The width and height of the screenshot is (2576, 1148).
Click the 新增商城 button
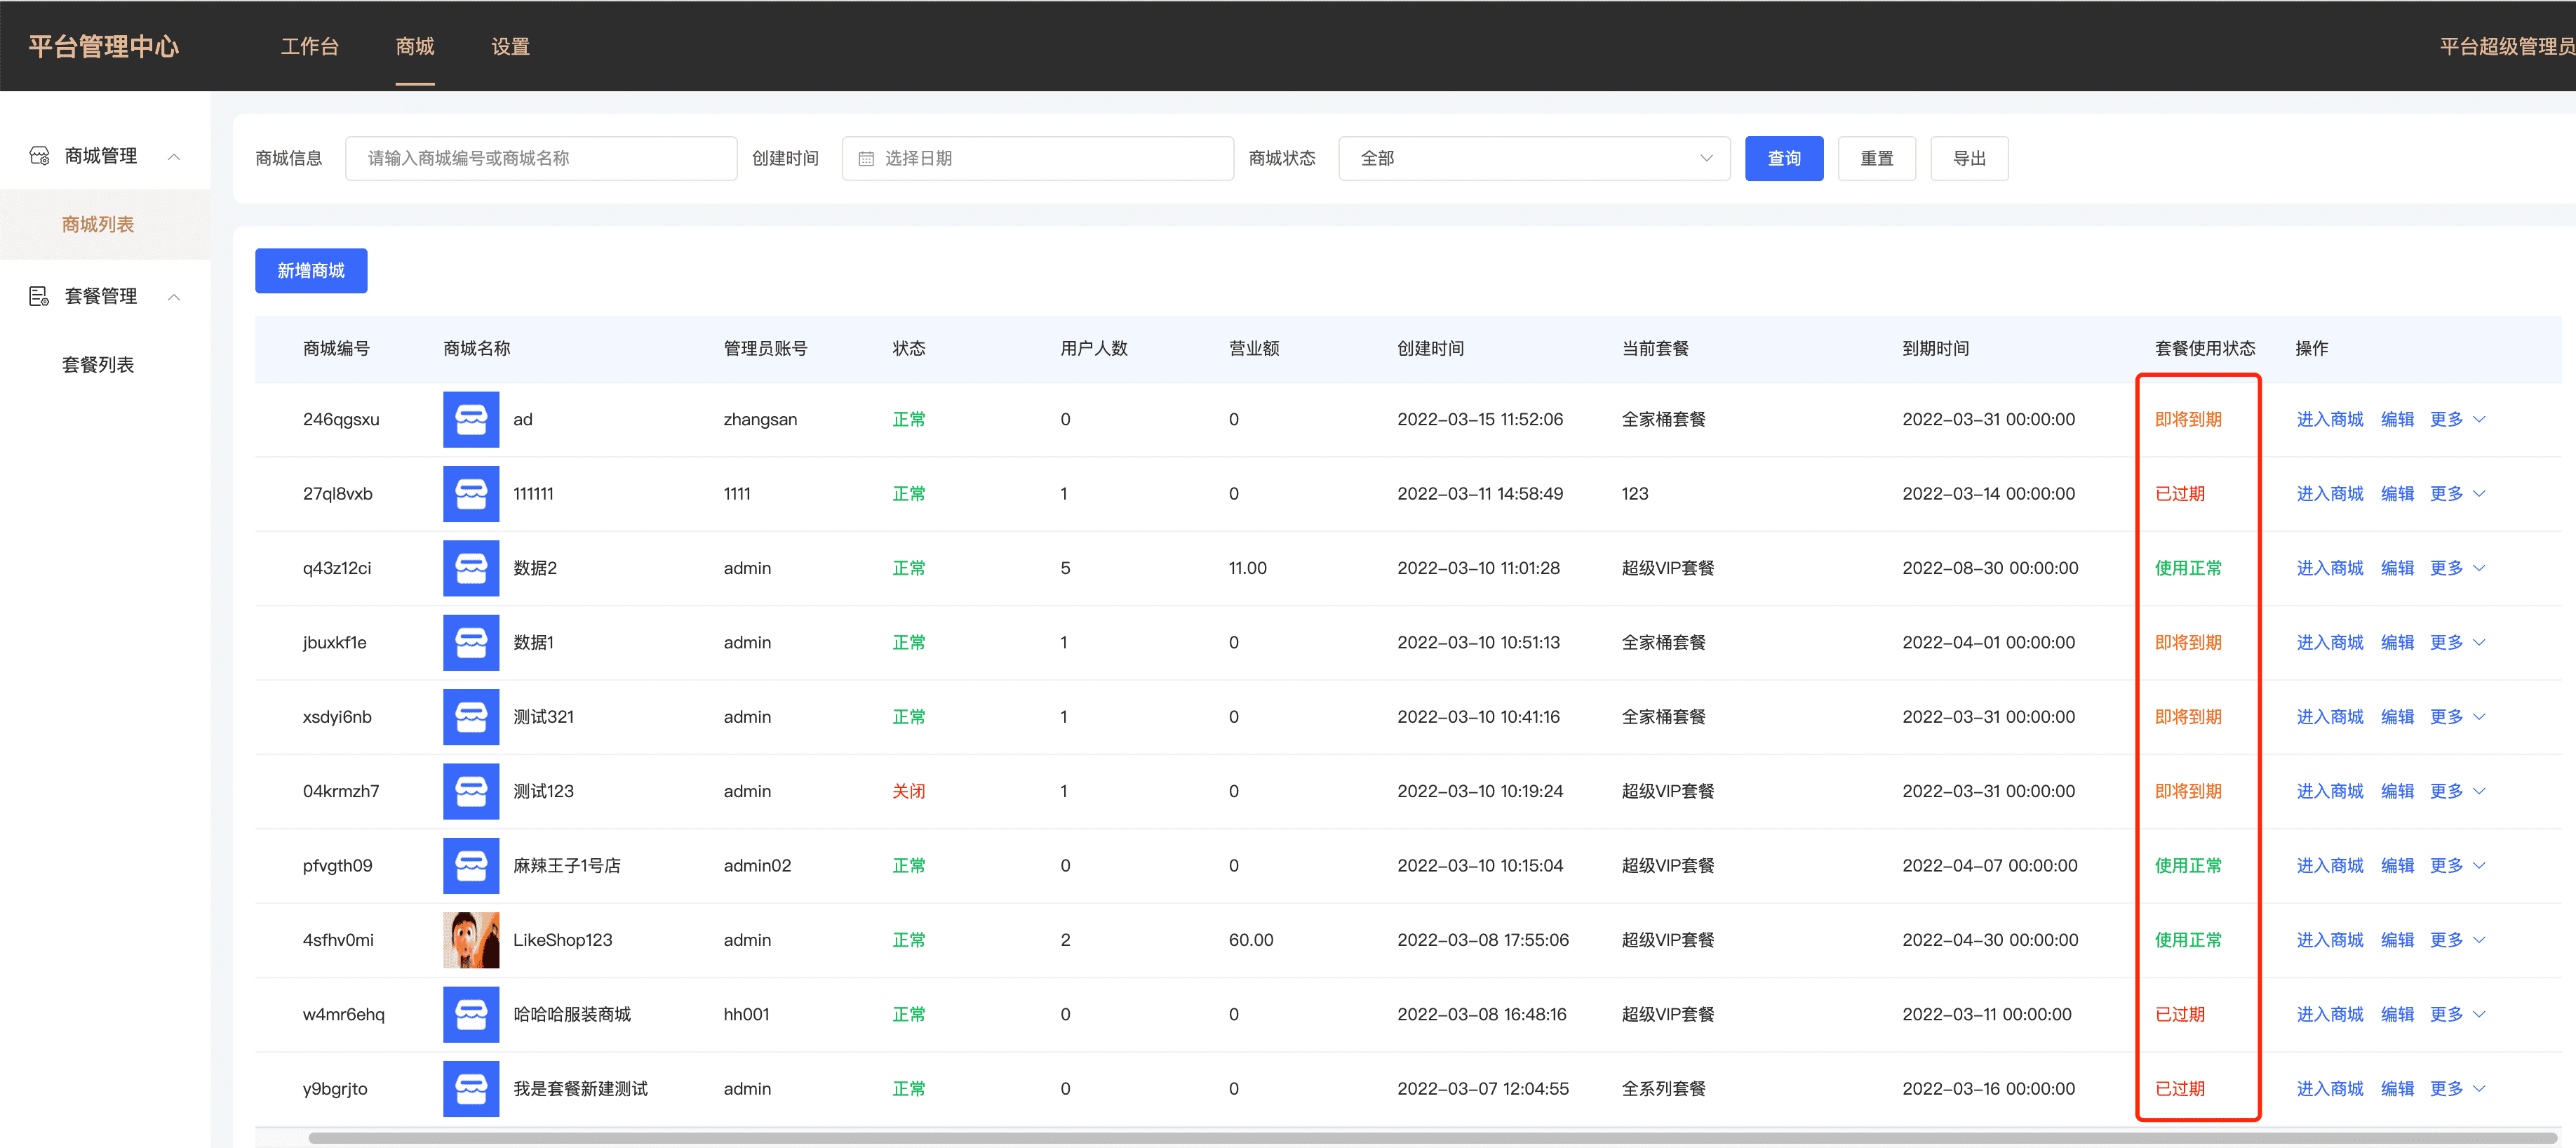[x=311, y=271]
